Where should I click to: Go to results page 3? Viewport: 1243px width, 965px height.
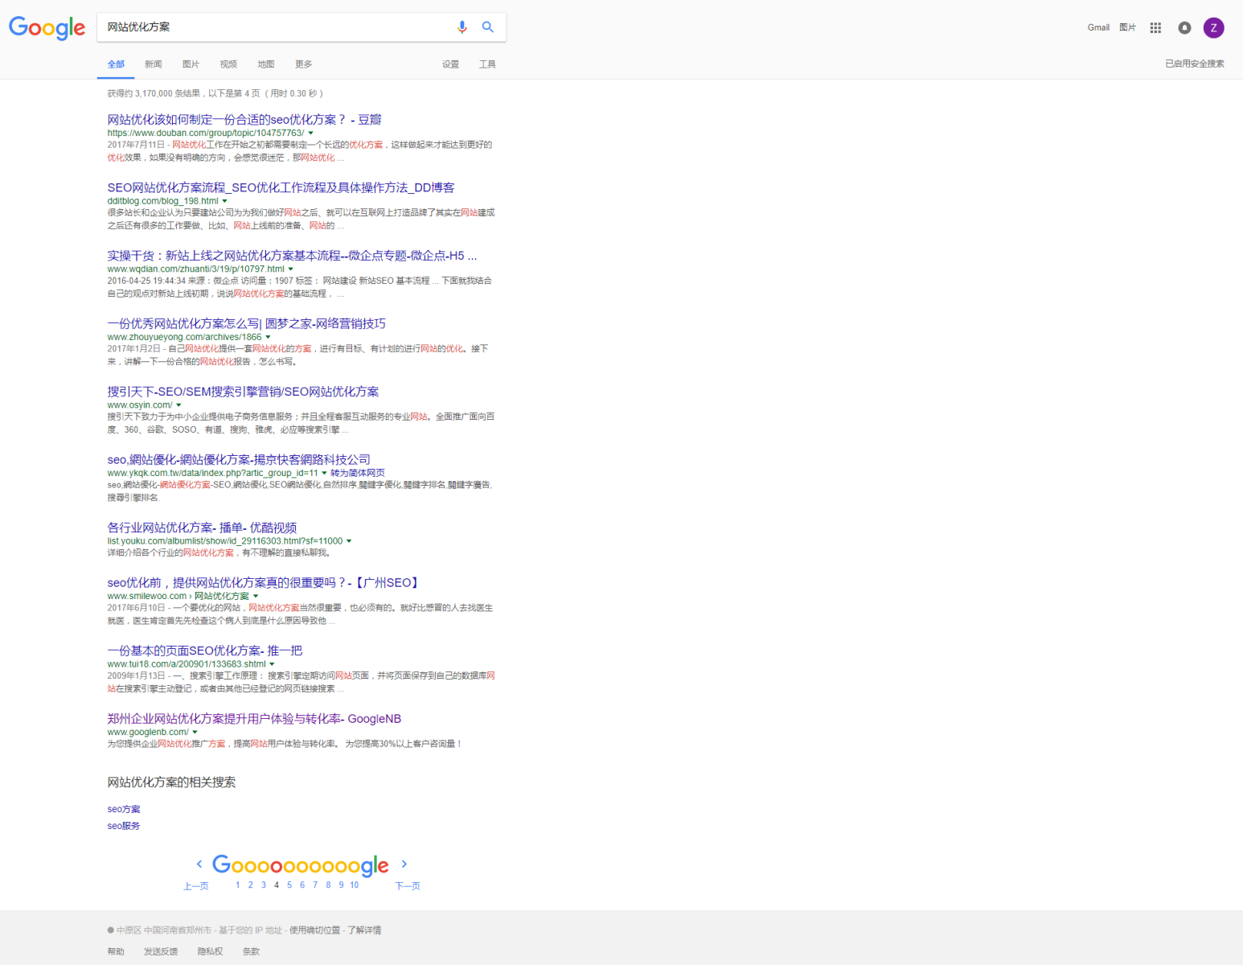point(264,885)
